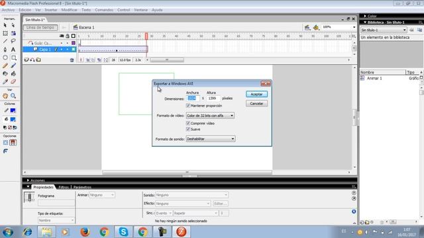Collapse the Biblioteca panel
The width and height of the screenshot is (424, 238).
click(x=365, y=22)
